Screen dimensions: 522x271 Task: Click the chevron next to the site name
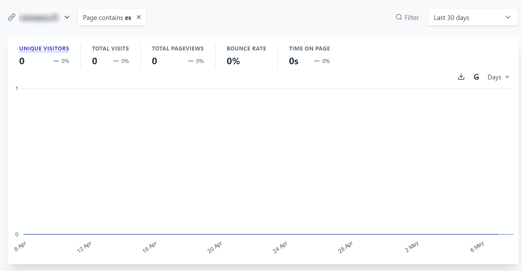67,17
